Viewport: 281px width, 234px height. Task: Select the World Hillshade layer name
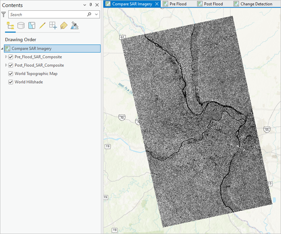tap(29, 82)
